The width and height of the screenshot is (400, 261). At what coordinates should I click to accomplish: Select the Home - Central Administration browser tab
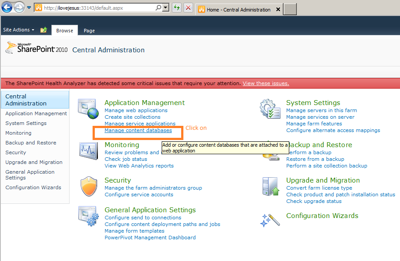pos(238,10)
